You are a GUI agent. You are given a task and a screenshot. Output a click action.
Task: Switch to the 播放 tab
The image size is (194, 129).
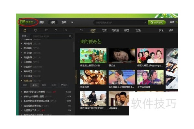pos(42,22)
